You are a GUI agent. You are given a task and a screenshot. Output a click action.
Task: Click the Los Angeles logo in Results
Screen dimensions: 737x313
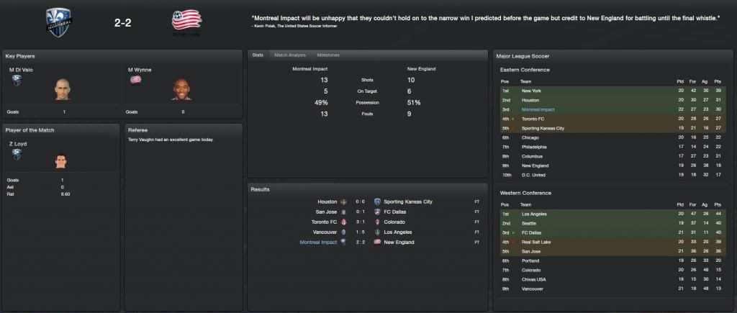click(x=377, y=232)
